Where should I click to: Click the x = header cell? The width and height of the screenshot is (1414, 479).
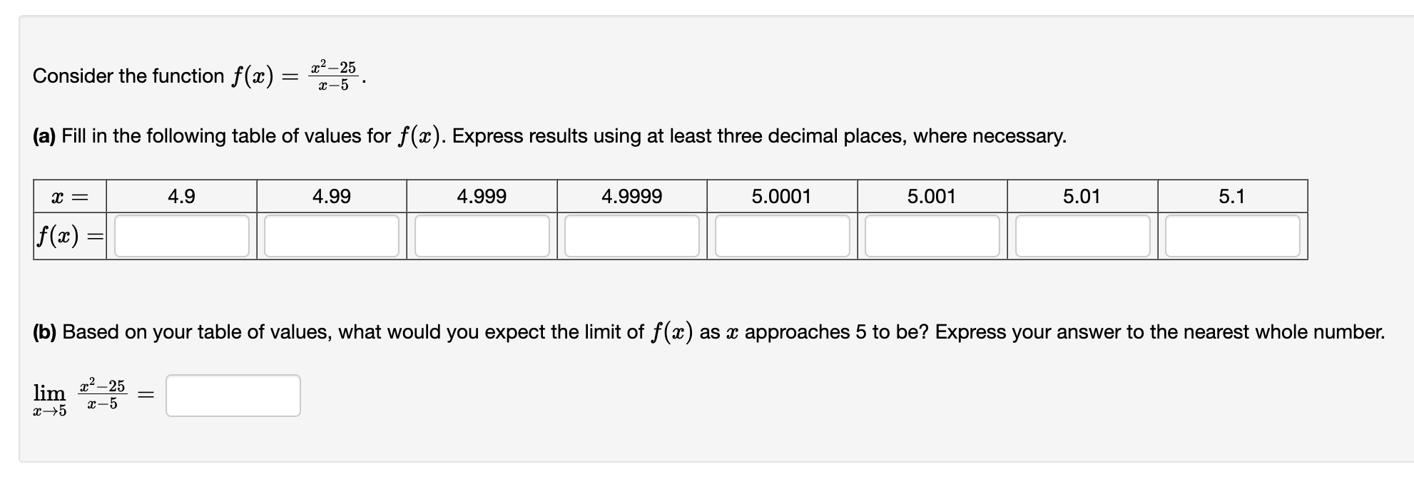point(68,195)
